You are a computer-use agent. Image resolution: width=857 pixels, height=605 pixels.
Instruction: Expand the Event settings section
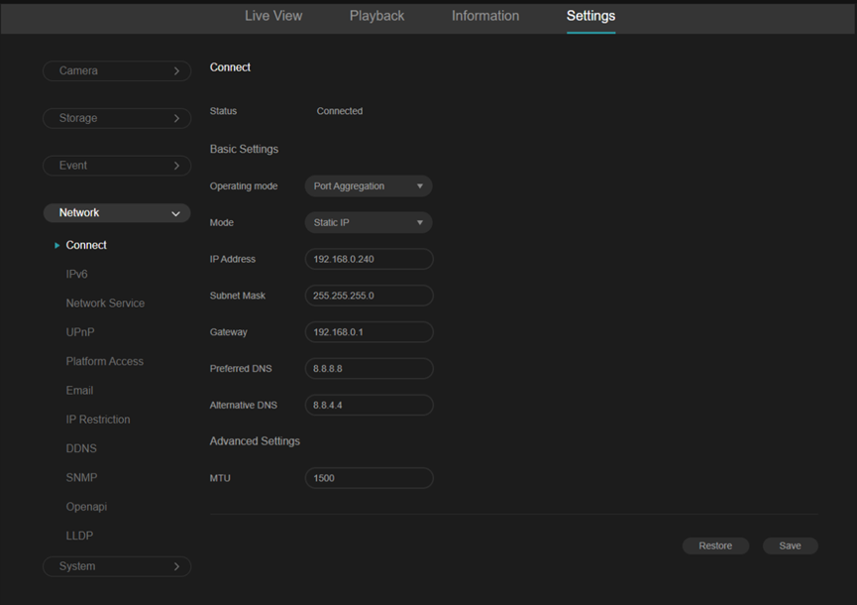(116, 165)
